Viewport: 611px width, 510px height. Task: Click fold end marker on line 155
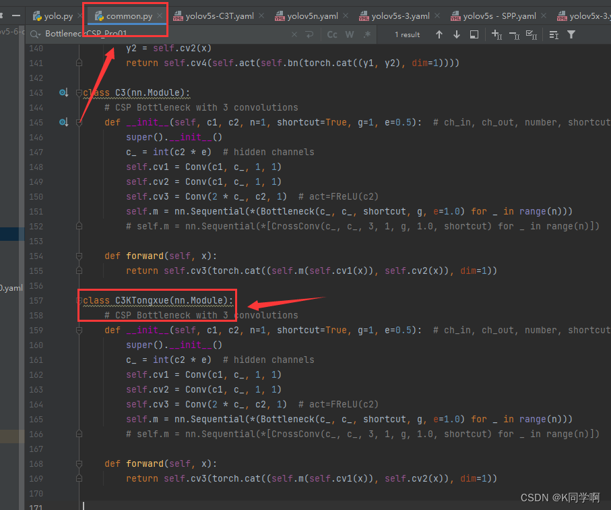coord(79,271)
